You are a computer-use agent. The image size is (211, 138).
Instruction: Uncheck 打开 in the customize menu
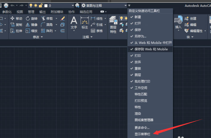tap(150, 23)
